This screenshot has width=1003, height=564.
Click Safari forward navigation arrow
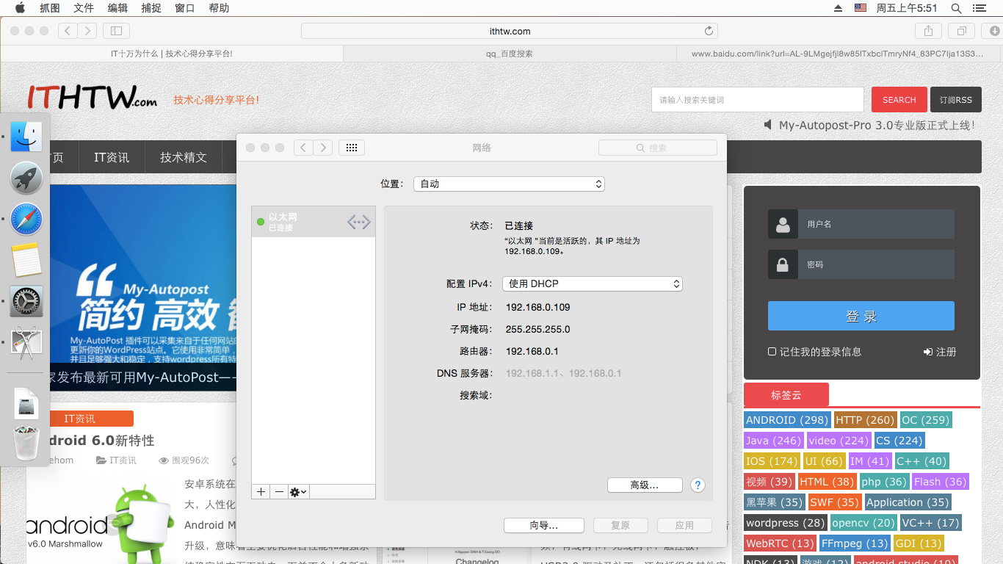click(x=87, y=31)
